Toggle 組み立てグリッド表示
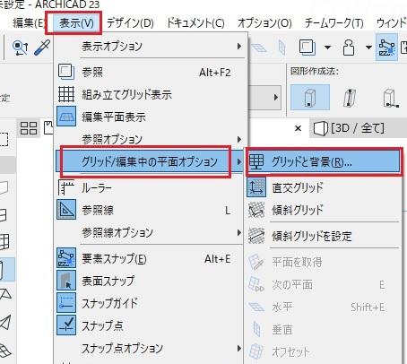The width and height of the screenshot is (407, 364). 151,94
